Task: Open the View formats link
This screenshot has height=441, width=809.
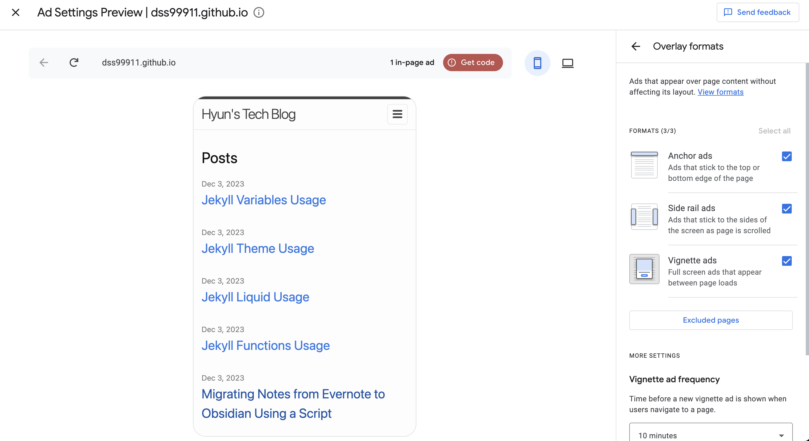Action: [720, 92]
